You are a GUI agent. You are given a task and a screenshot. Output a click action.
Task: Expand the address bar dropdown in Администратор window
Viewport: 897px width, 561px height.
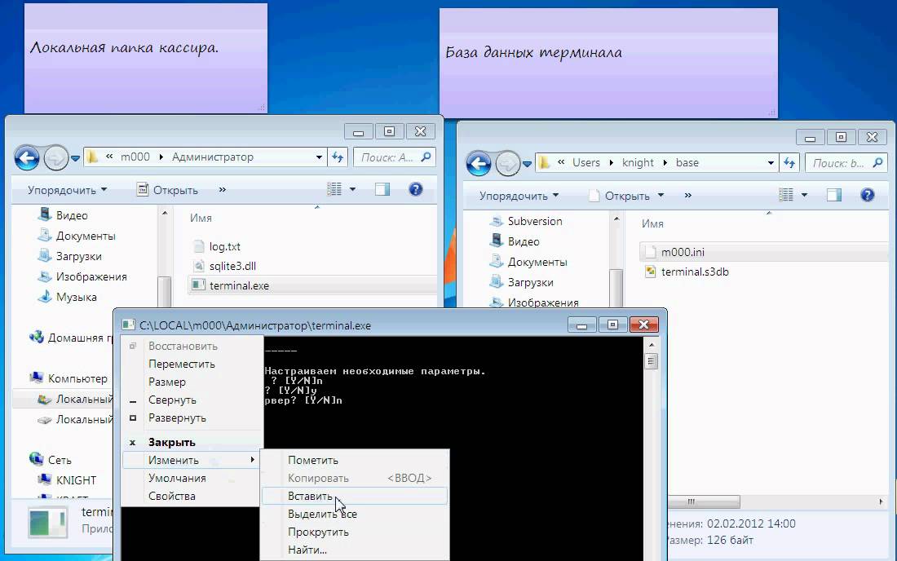[319, 157]
